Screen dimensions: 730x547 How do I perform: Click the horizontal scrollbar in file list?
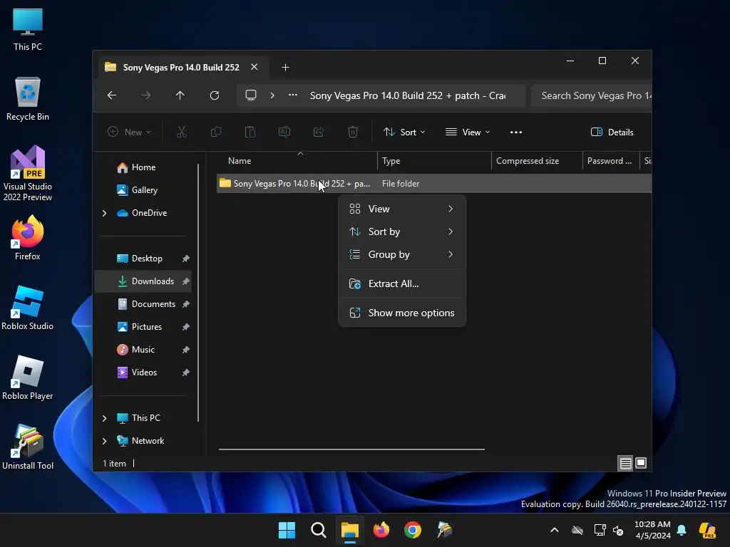pyautogui.click(x=351, y=449)
